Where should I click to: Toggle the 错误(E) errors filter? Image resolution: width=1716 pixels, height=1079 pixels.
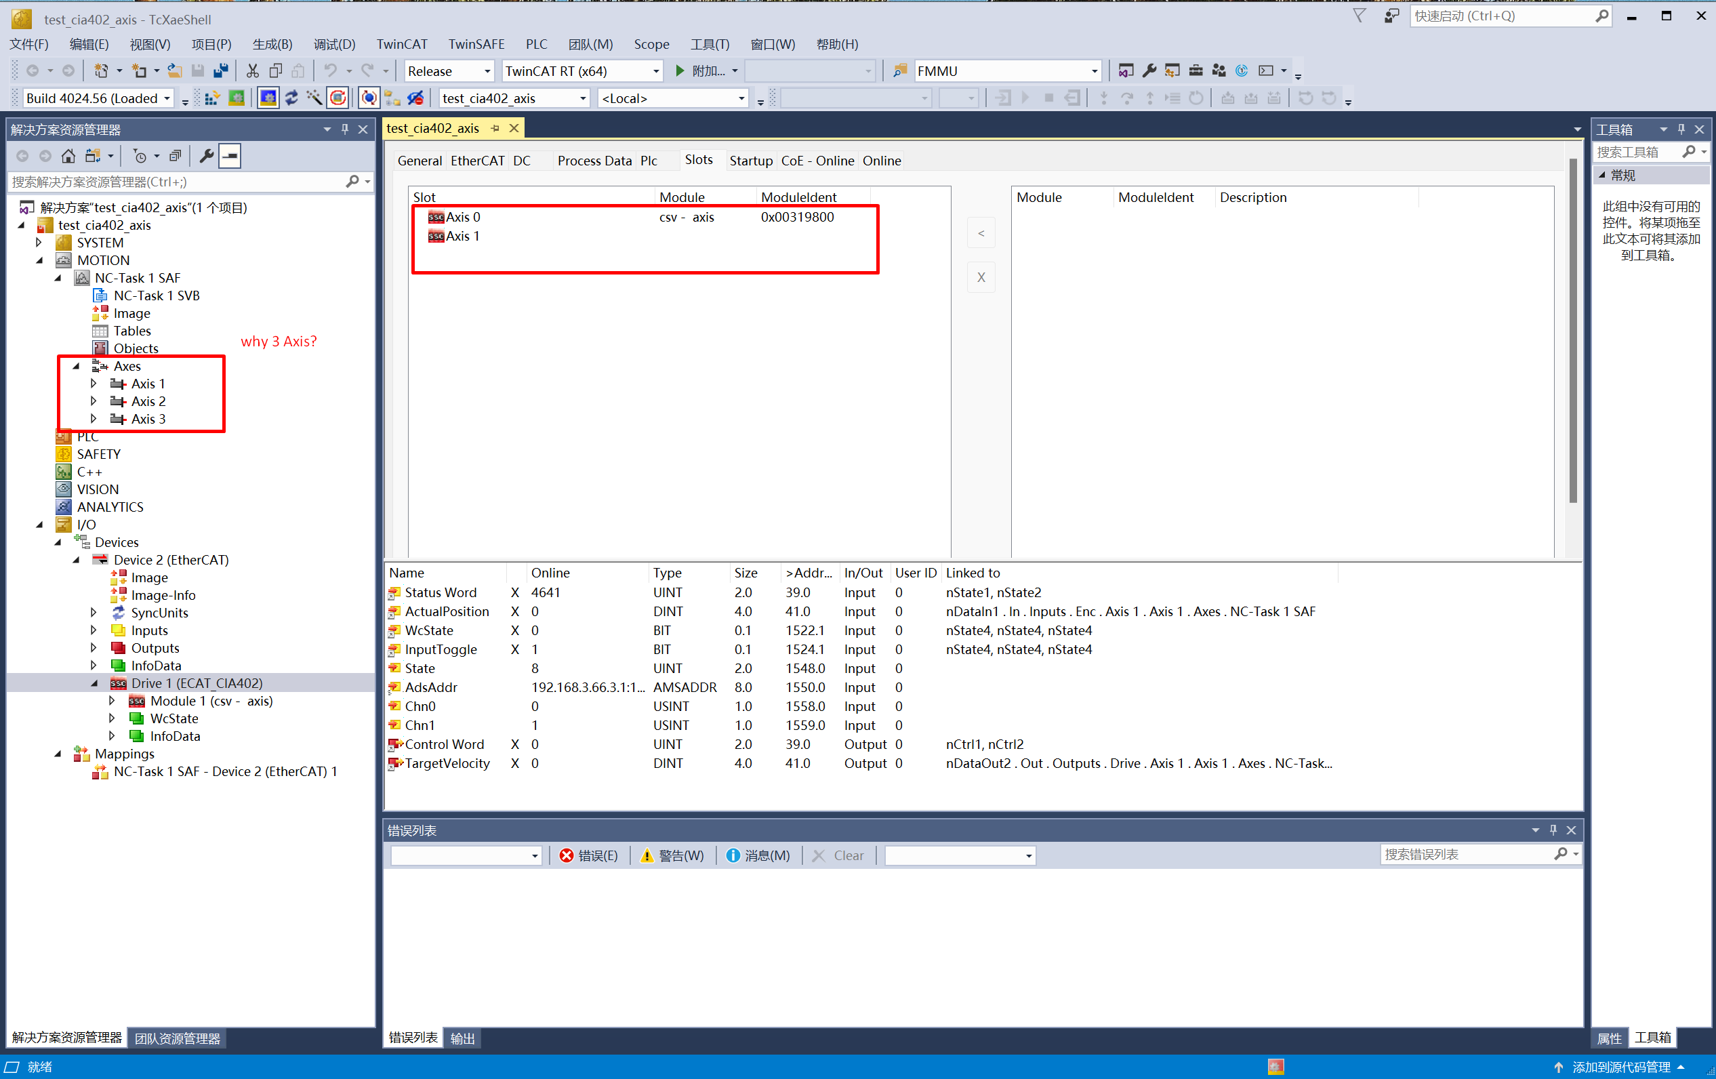click(x=589, y=855)
